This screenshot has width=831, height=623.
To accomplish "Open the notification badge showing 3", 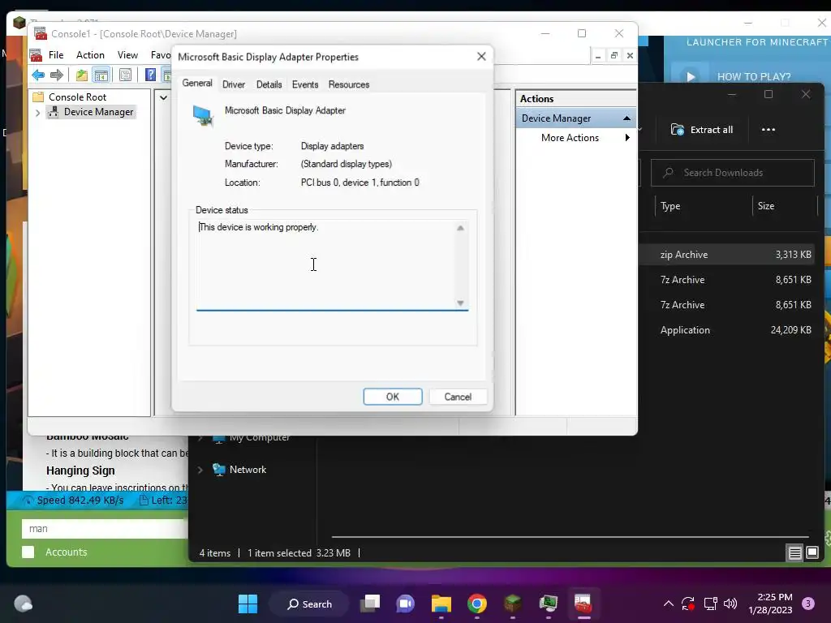I will coord(808,604).
